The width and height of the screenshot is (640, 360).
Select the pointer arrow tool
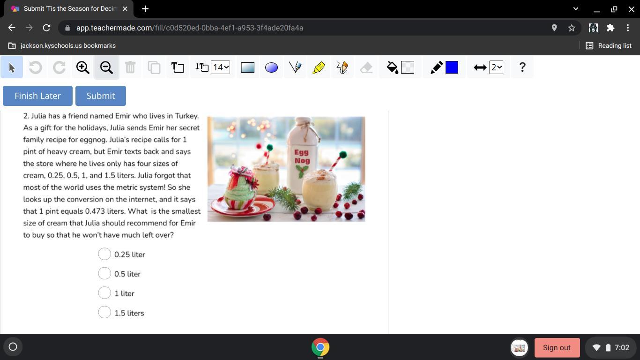12,67
